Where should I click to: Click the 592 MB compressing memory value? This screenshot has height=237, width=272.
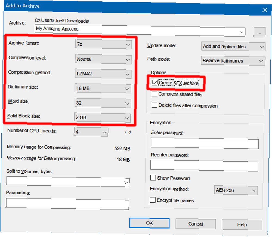click(x=122, y=148)
